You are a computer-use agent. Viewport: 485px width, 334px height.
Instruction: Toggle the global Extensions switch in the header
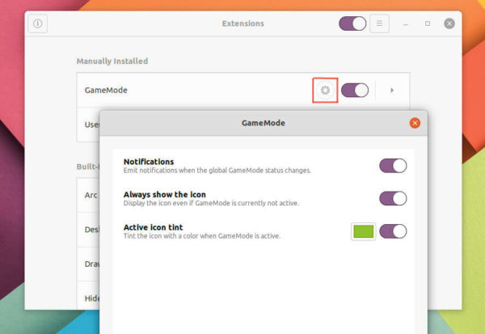click(x=352, y=23)
